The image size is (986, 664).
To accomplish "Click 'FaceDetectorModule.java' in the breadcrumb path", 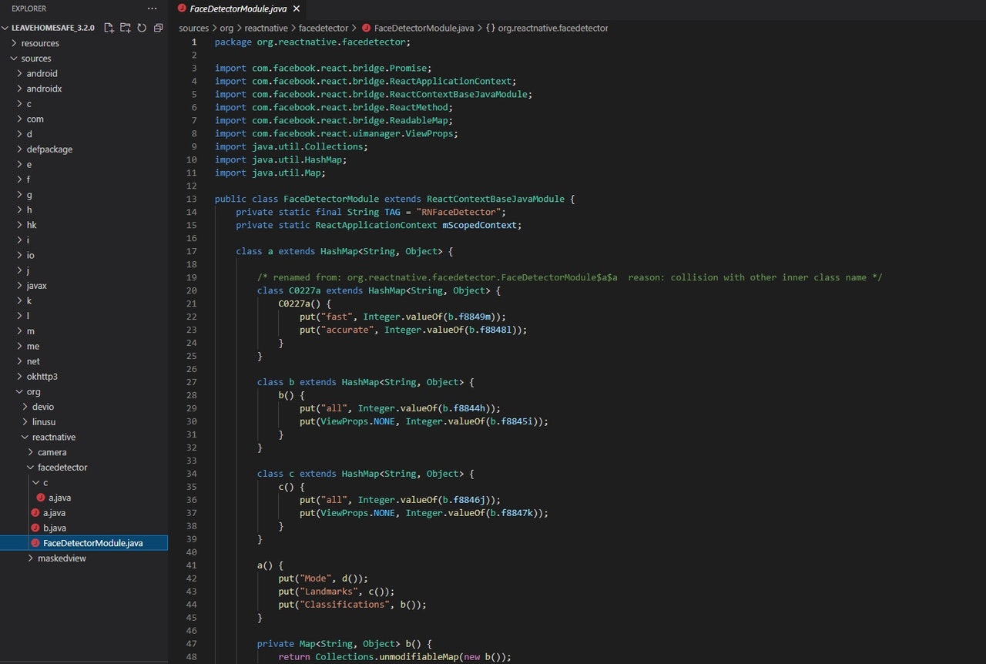I will tap(424, 28).
